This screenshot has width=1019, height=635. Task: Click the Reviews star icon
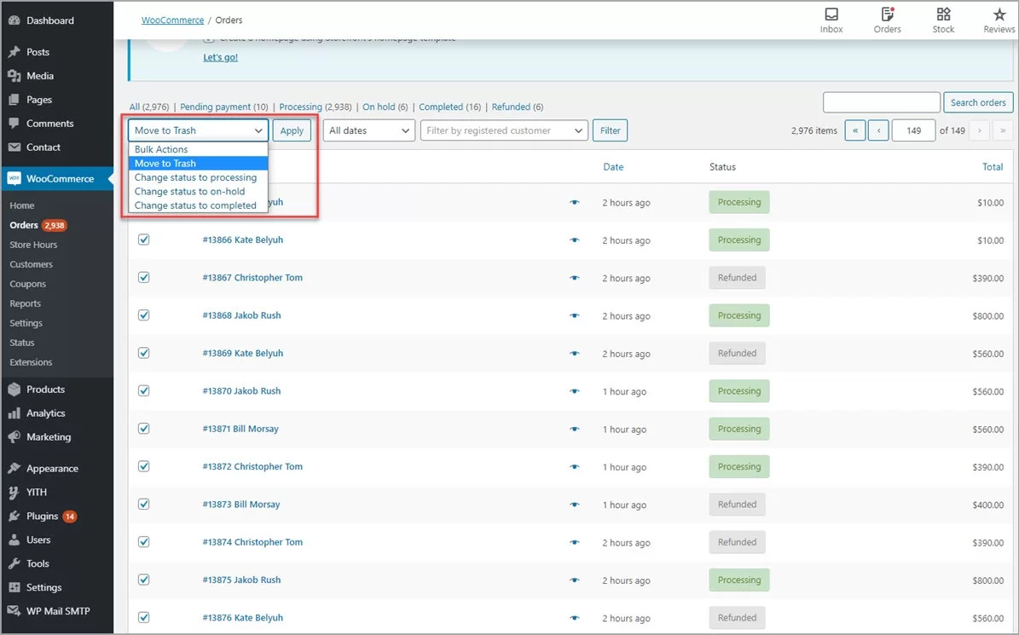pyautogui.click(x=998, y=19)
